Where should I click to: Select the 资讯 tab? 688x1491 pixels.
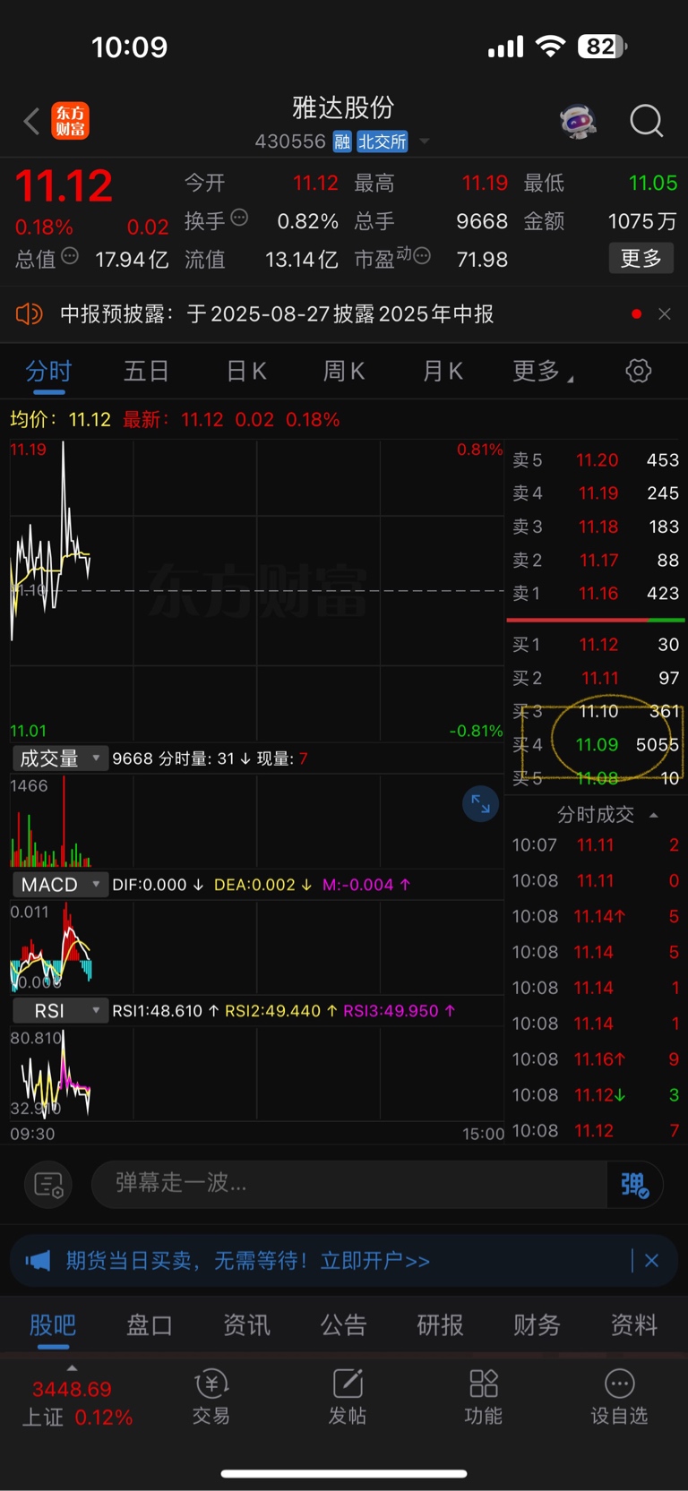pos(246,1325)
